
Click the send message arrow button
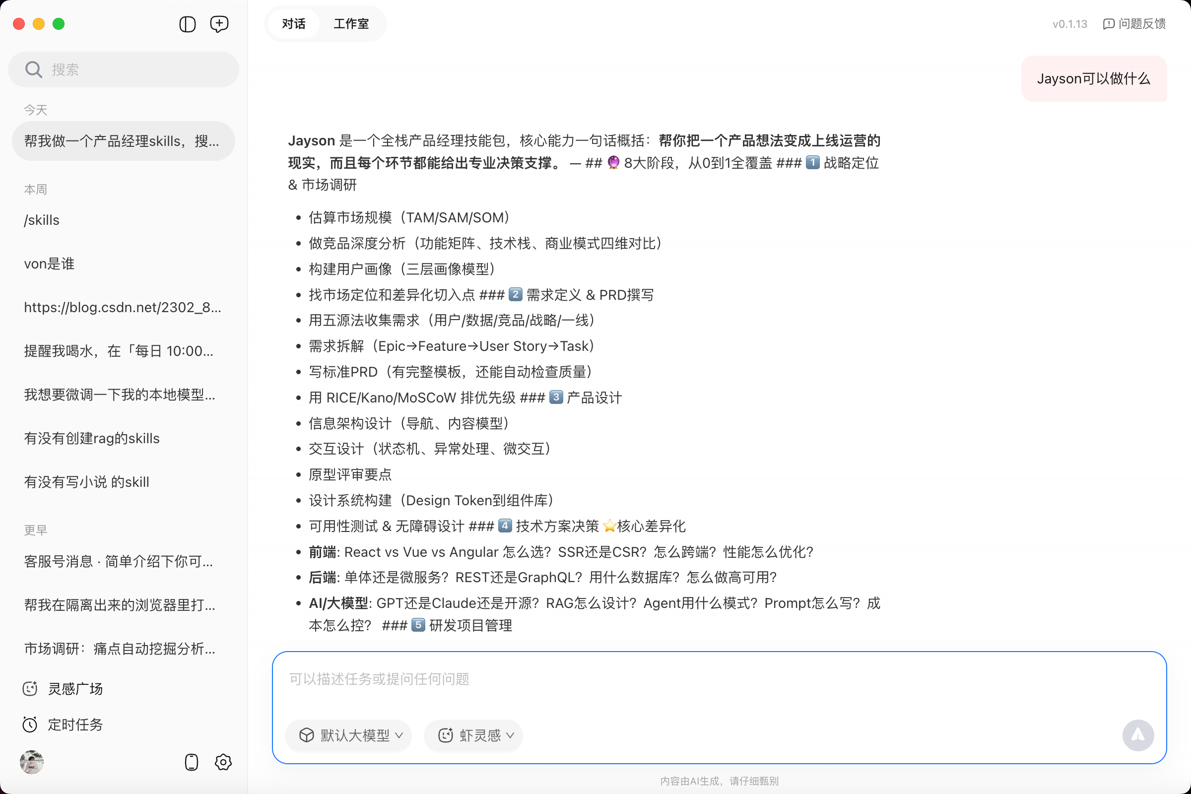pyautogui.click(x=1138, y=735)
